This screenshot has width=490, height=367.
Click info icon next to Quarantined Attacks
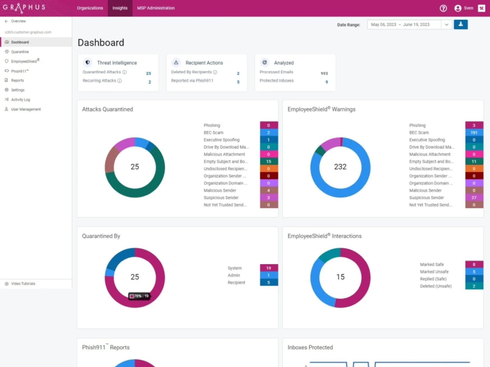click(x=124, y=72)
